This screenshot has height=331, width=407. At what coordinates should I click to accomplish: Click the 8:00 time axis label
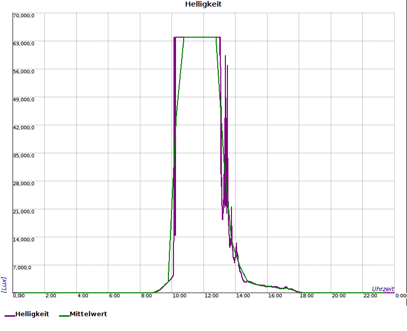(x=147, y=296)
